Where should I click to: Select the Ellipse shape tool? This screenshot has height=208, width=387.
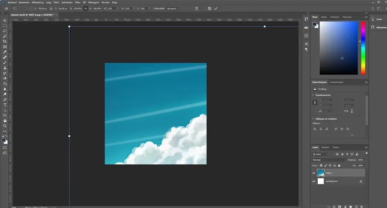(5, 115)
